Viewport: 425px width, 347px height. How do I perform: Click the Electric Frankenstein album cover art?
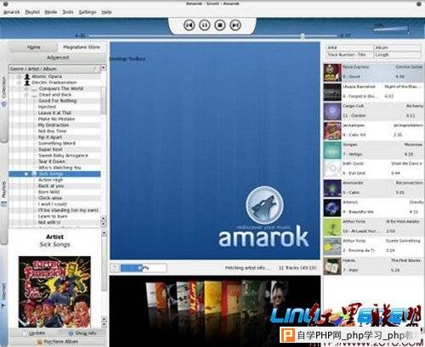coord(54,292)
